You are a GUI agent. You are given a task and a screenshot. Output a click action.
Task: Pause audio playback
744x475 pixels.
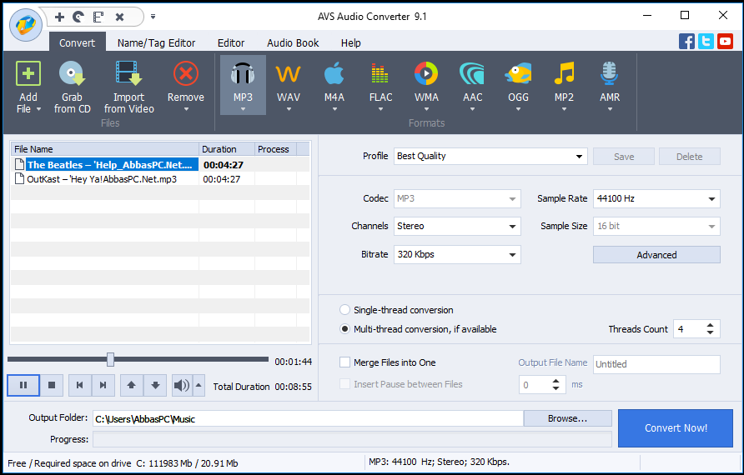pos(23,385)
